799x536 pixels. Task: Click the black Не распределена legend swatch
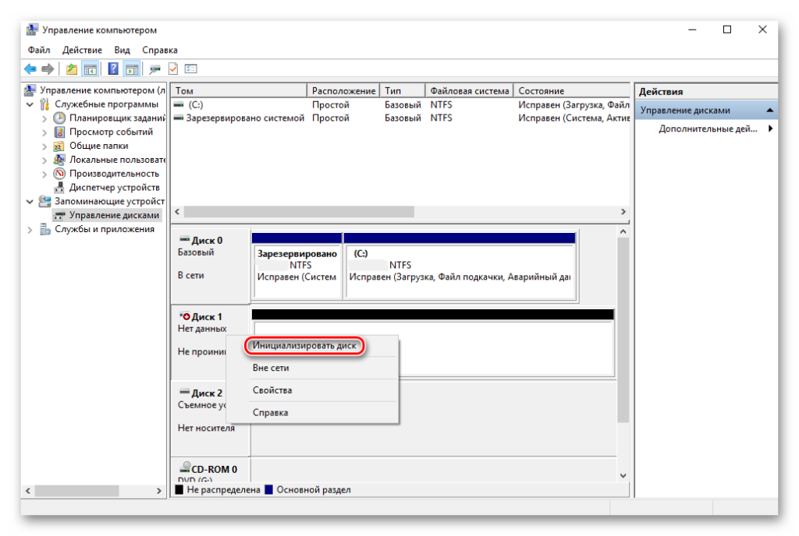pyautogui.click(x=179, y=490)
